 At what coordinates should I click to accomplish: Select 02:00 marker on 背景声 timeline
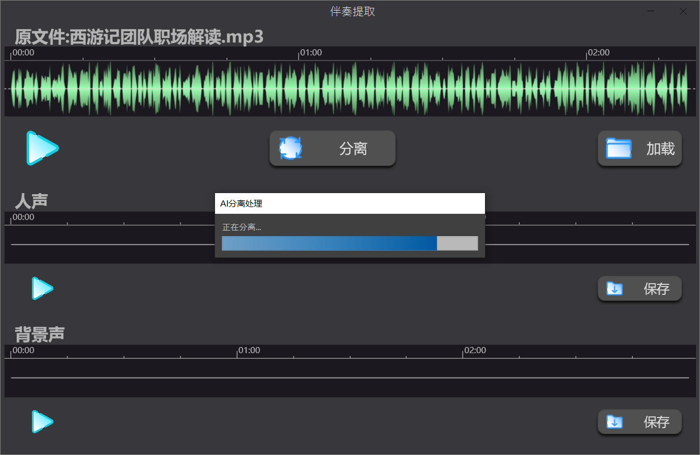tap(474, 351)
